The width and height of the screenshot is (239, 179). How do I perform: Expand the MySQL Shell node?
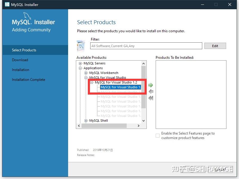click(86, 121)
